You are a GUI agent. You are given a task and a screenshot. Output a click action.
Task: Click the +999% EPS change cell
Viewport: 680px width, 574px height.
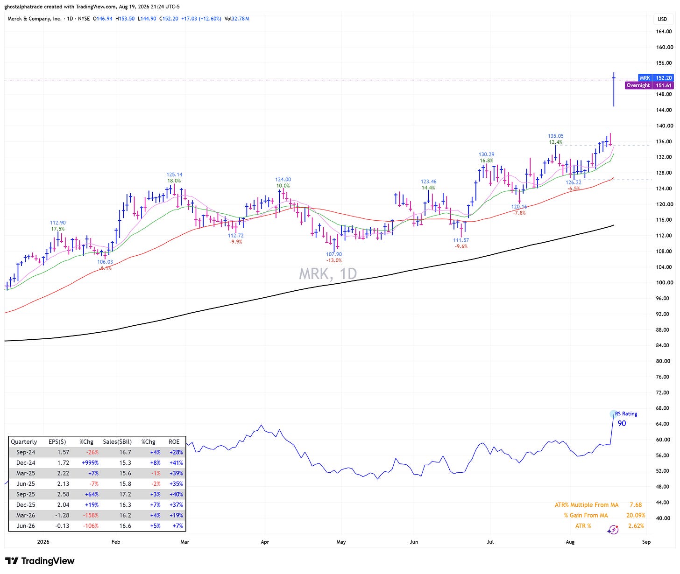90,463
